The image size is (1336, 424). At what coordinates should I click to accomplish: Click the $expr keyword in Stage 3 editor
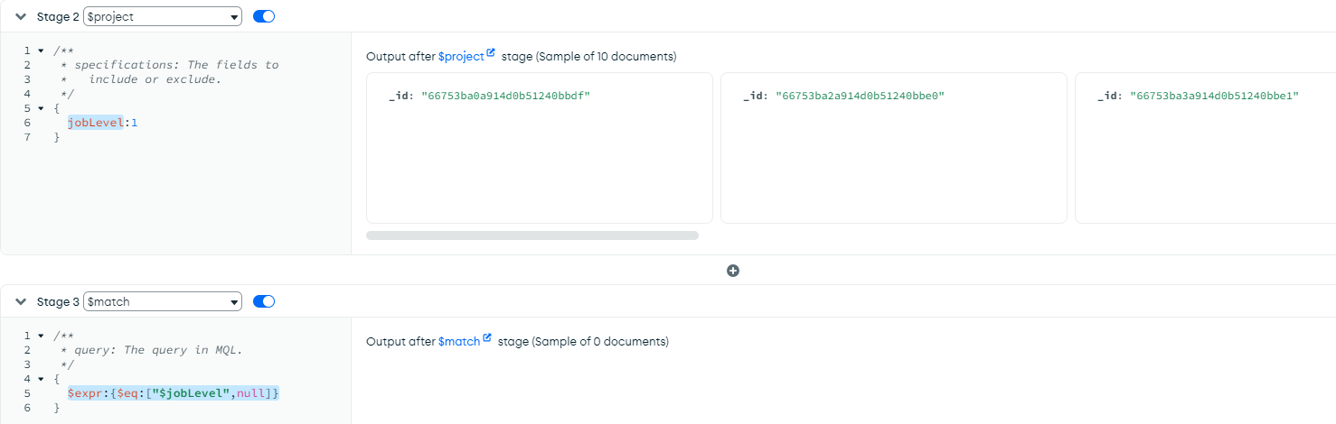tap(83, 393)
